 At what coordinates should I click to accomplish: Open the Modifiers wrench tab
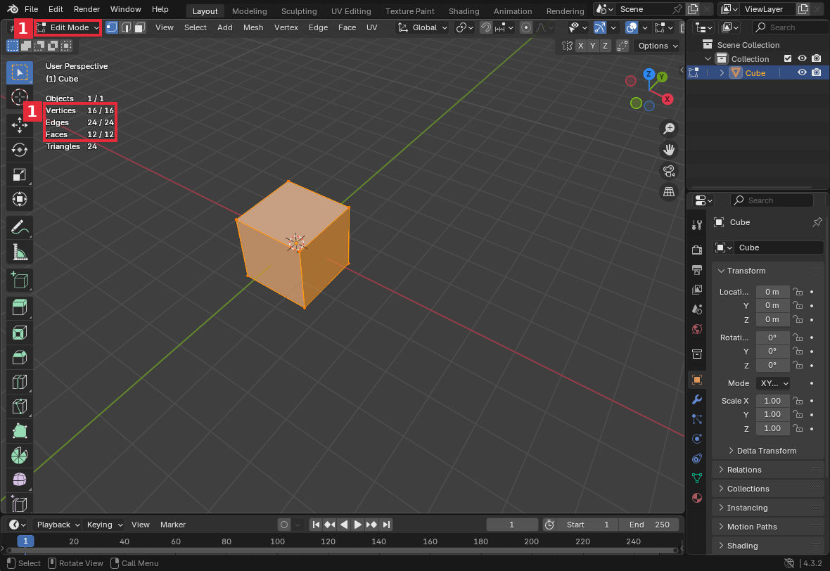pos(697,399)
